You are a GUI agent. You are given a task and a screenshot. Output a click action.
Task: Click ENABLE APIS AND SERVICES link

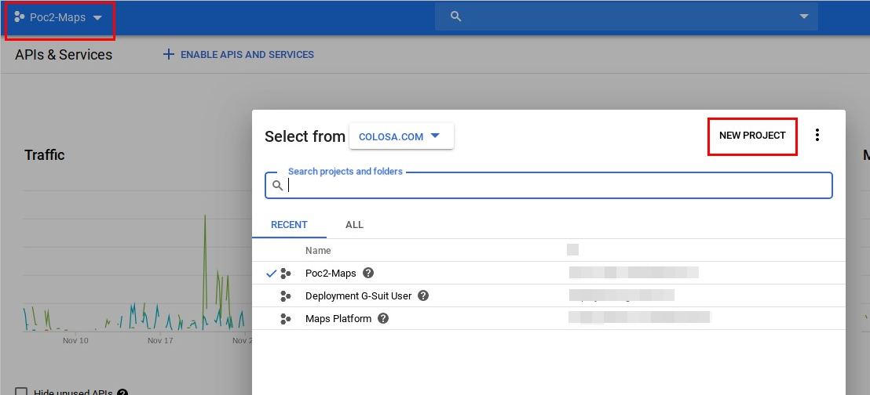[247, 55]
